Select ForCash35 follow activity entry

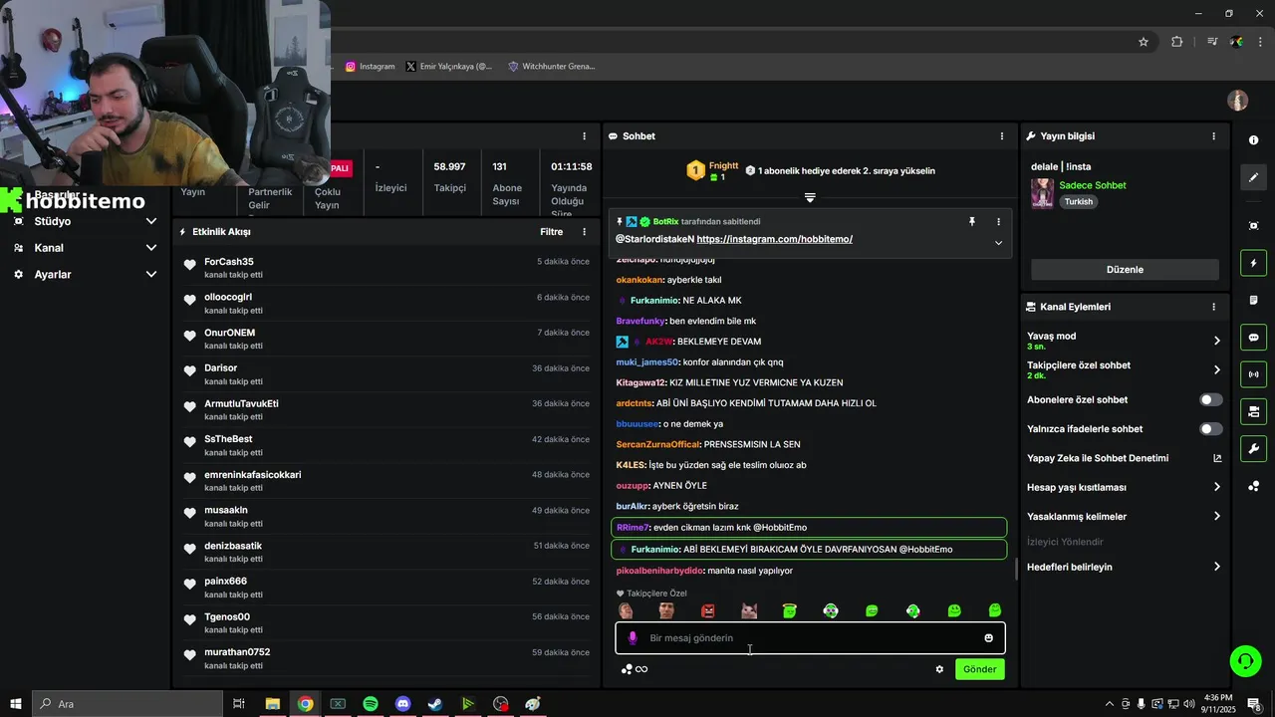click(386, 267)
